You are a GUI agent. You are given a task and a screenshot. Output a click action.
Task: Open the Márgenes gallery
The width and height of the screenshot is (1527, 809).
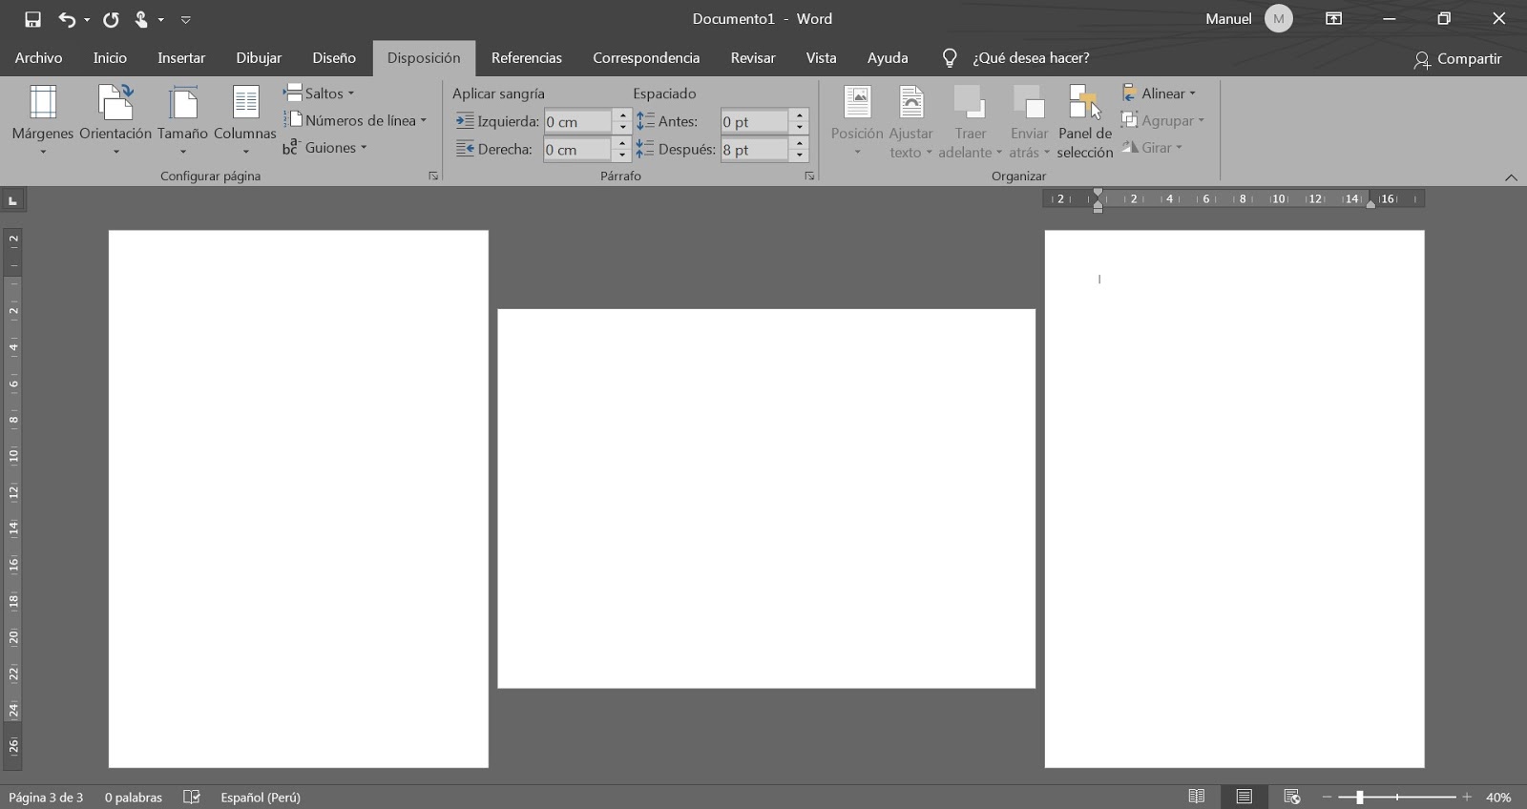(x=42, y=120)
